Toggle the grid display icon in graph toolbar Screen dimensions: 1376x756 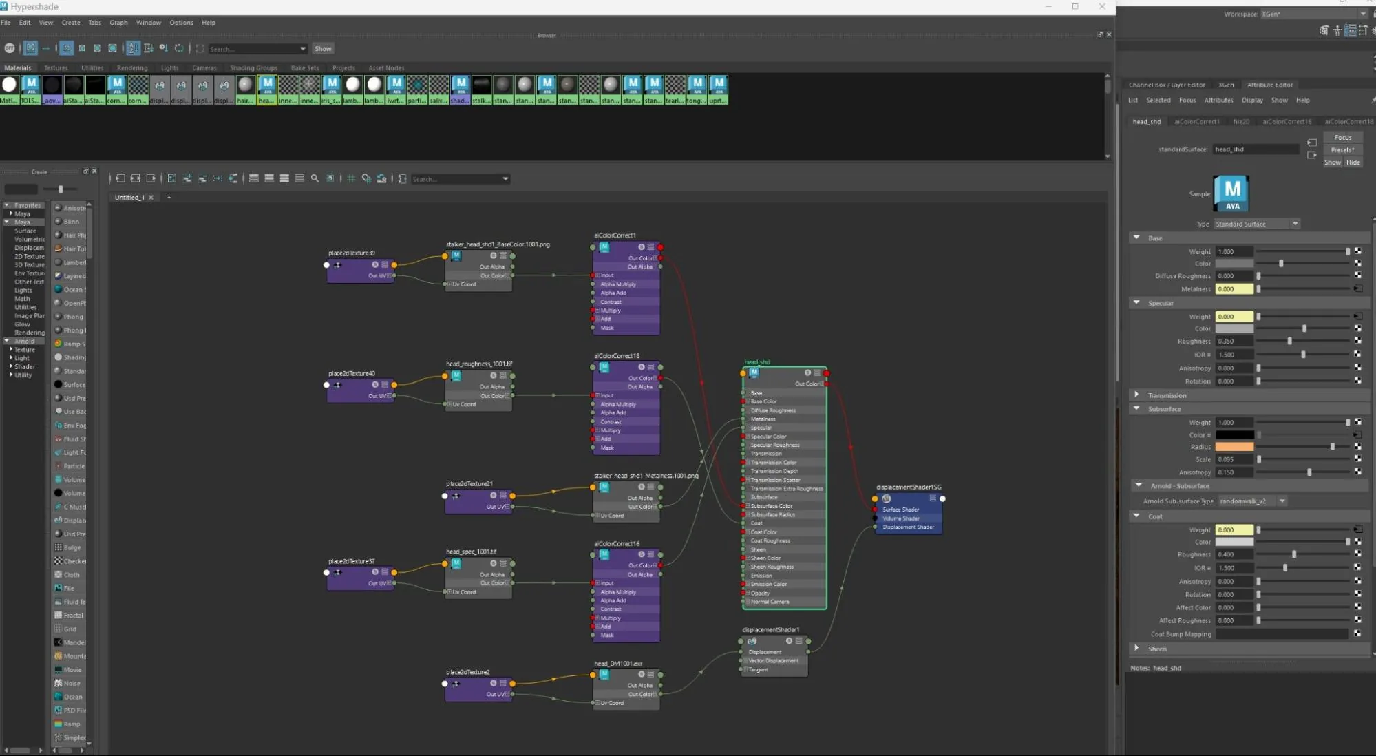coord(351,178)
